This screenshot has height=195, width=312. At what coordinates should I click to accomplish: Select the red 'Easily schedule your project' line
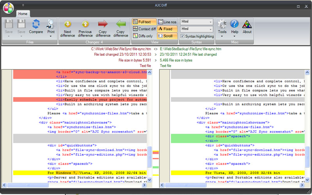(80, 99)
